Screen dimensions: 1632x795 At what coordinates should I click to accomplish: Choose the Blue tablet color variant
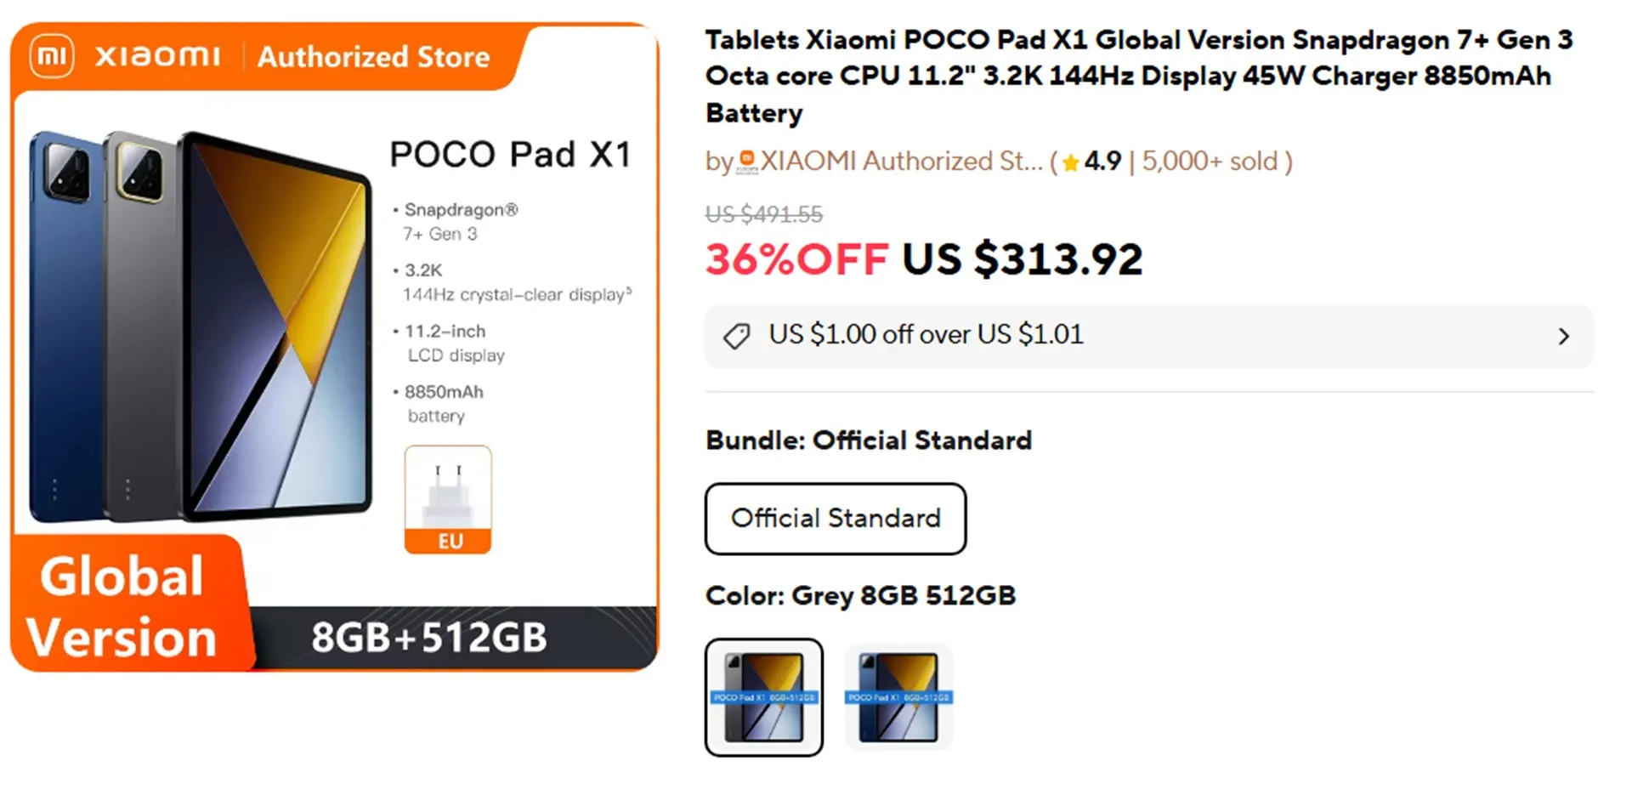pyautogui.click(x=898, y=697)
